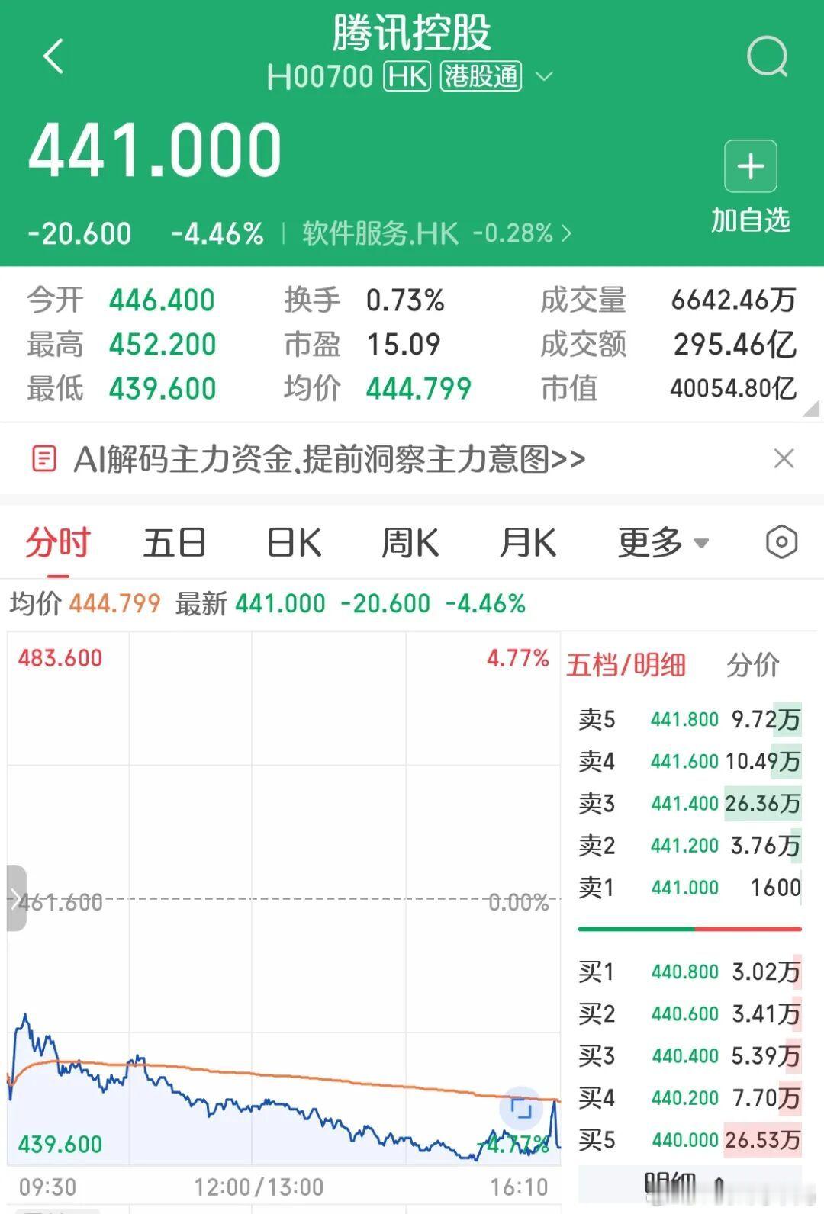The height and width of the screenshot is (1214, 824).
Task: Tap 市值 value 40054.80亿
Action: click(733, 389)
